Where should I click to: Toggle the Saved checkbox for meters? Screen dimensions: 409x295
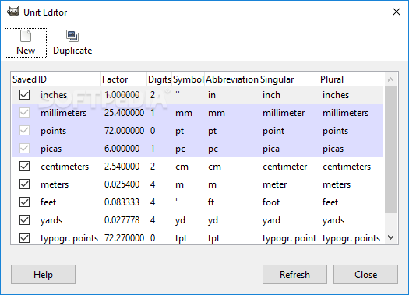pos(24,184)
